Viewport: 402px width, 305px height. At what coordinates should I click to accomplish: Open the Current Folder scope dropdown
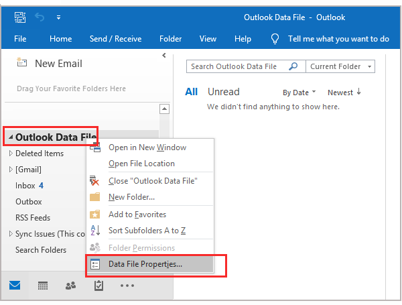[x=340, y=66]
